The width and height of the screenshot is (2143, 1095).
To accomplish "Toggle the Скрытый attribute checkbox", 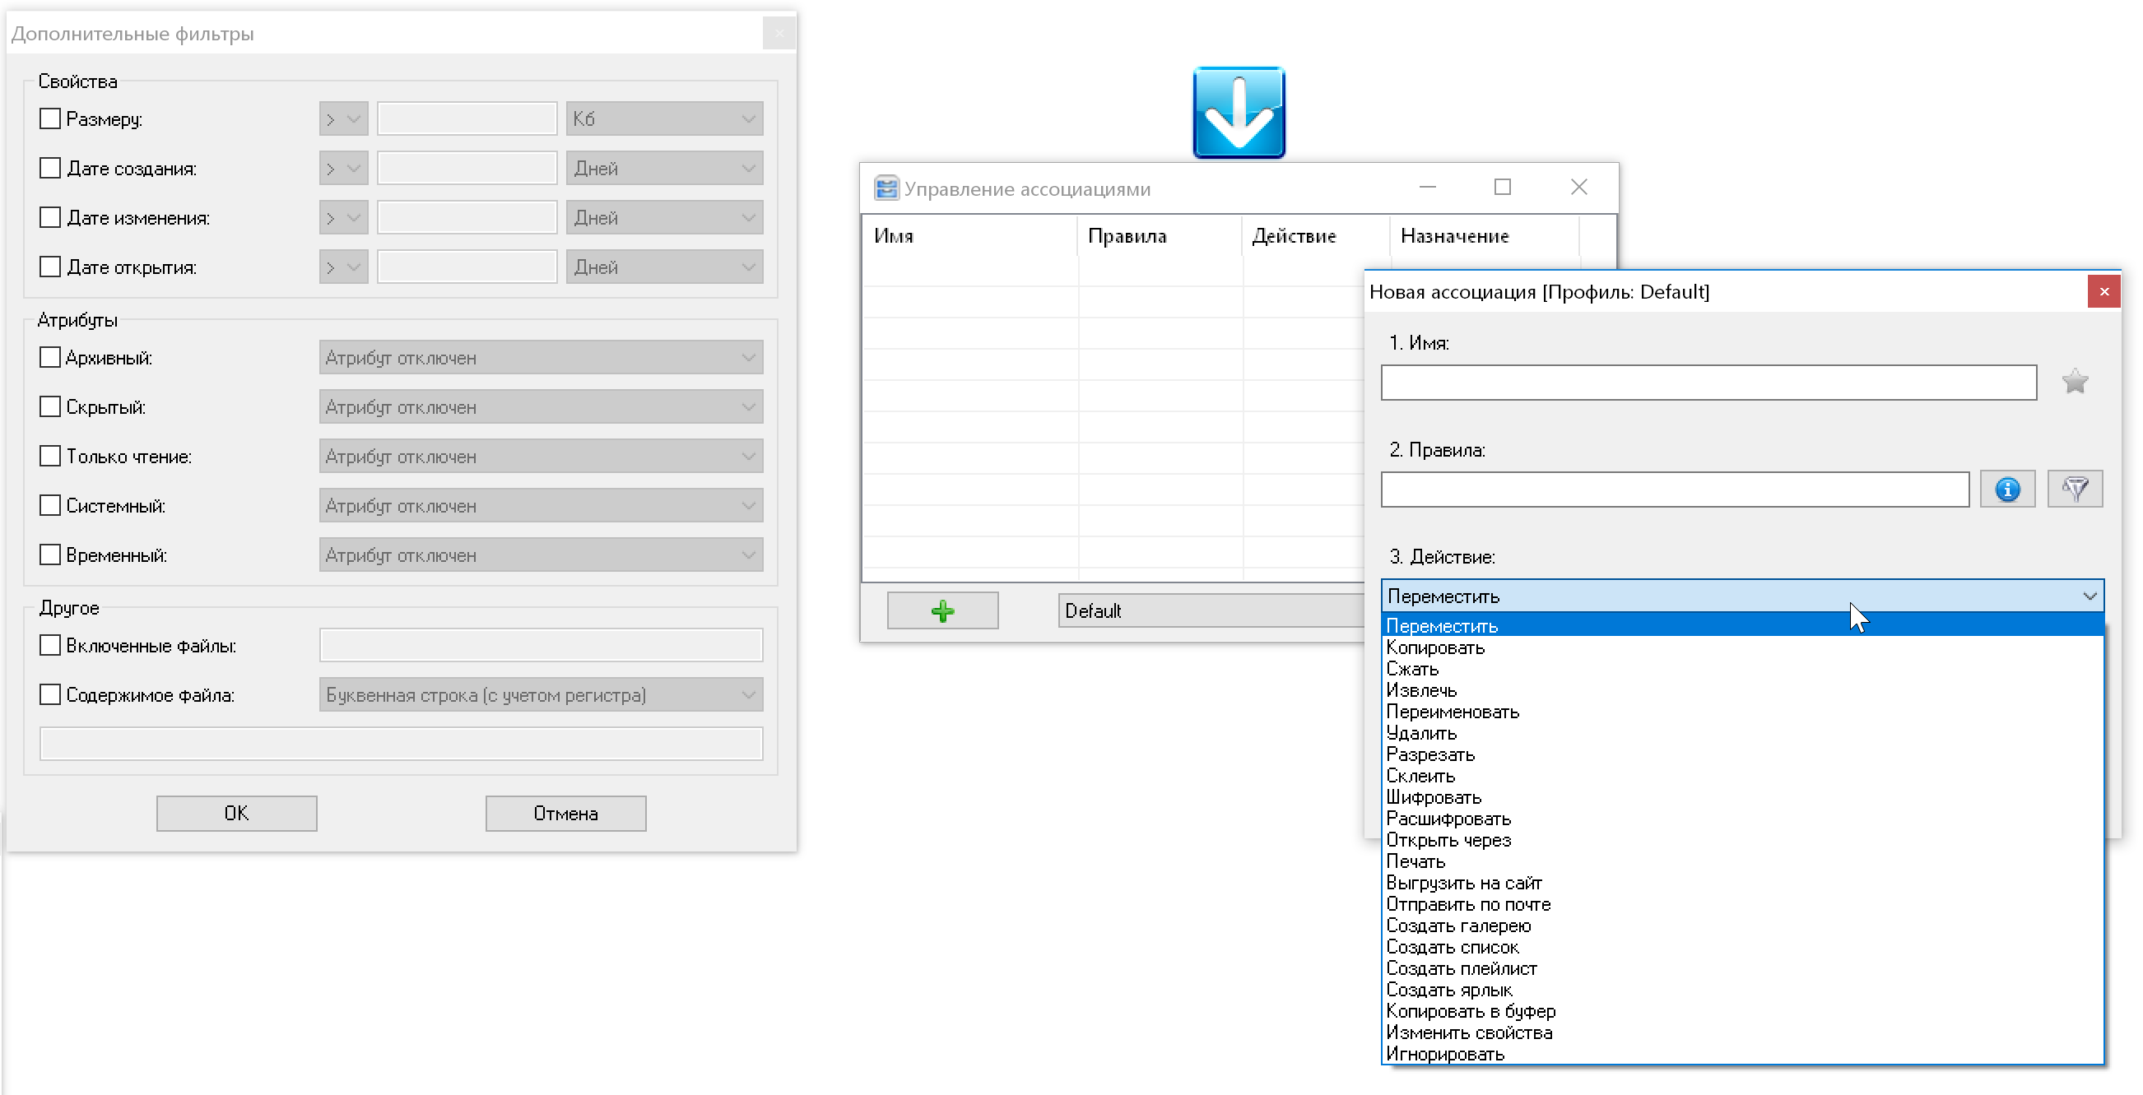I will [x=50, y=406].
